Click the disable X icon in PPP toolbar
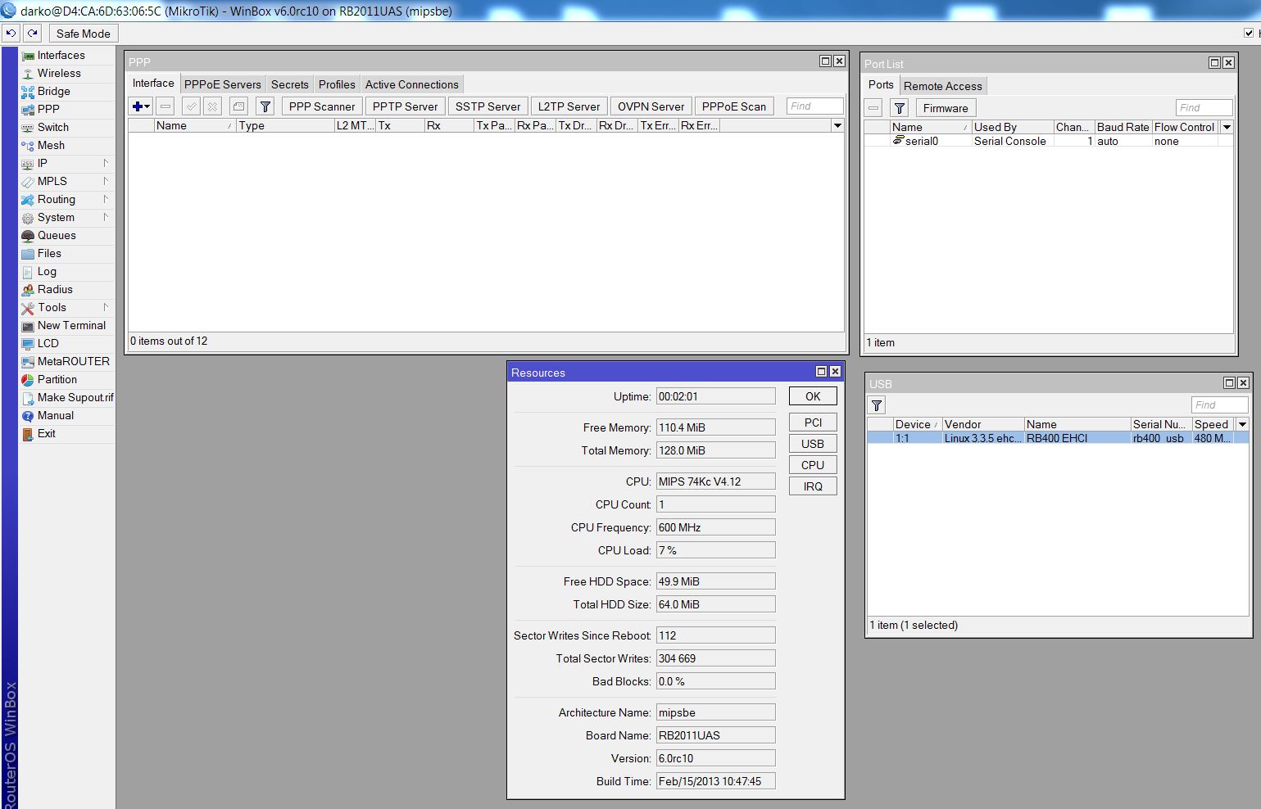1261x809 pixels. [212, 106]
